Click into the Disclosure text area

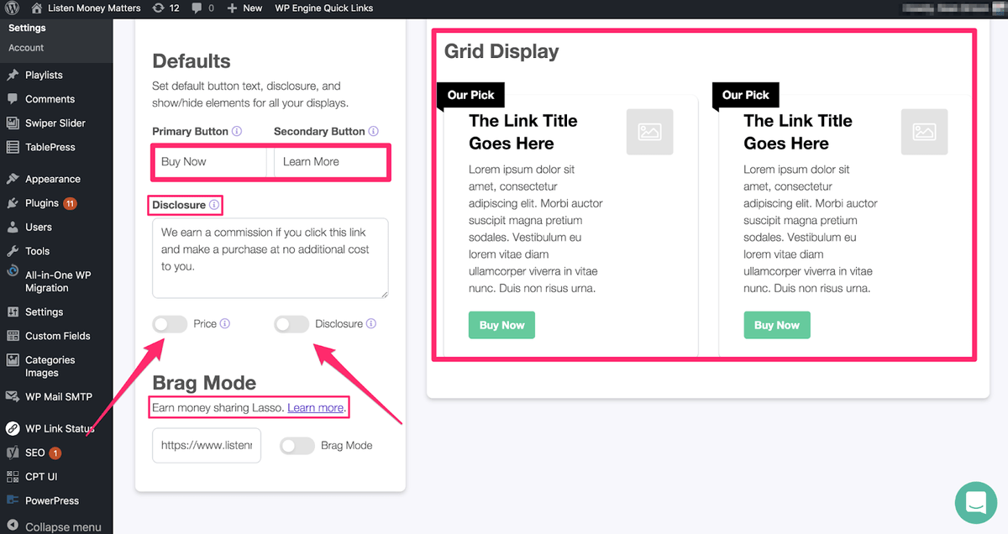click(x=270, y=258)
